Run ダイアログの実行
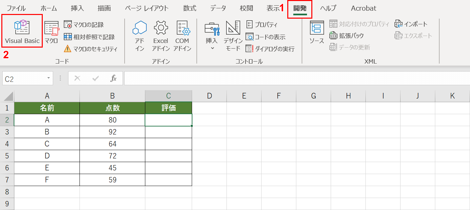The width and height of the screenshot is (470, 210). (267, 48)
